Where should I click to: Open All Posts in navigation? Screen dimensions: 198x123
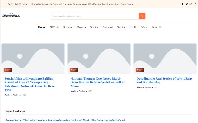(x=54, y=27)
